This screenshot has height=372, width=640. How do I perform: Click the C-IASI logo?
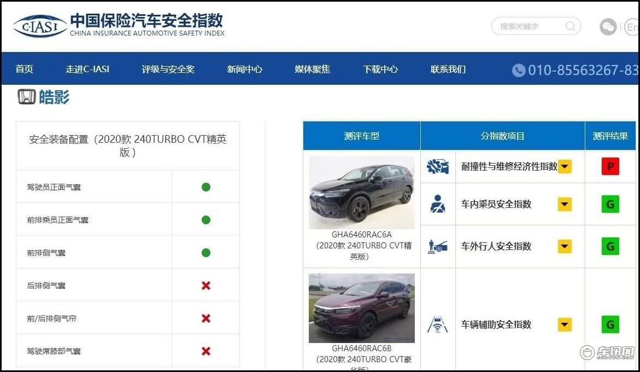coord(40,26)
